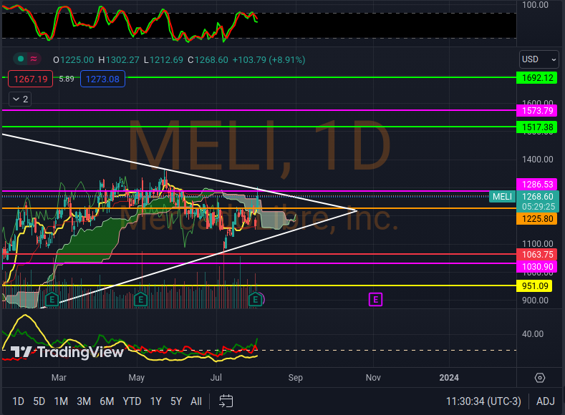The height and width of the screenshot is (415, 565).
Task: Click the 1692.12 green price level label
Action: click(537, 77)
